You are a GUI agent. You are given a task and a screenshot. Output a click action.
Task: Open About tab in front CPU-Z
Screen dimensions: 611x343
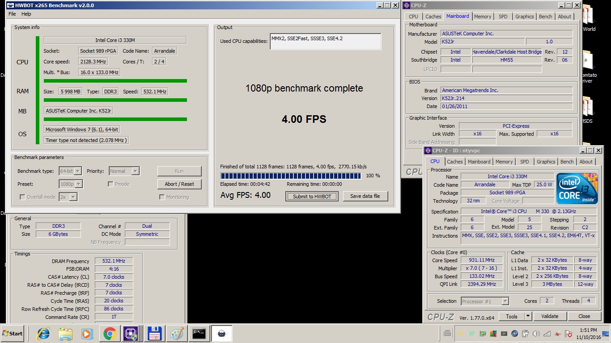coord(586,162)
